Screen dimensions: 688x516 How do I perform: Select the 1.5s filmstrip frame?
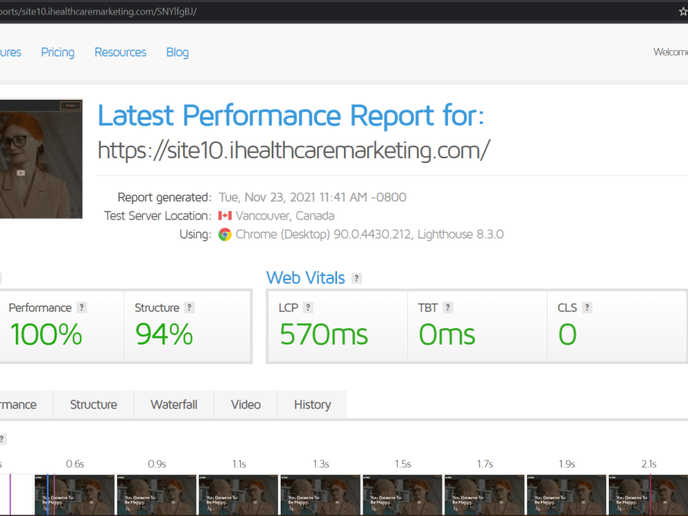coord(402,495)
